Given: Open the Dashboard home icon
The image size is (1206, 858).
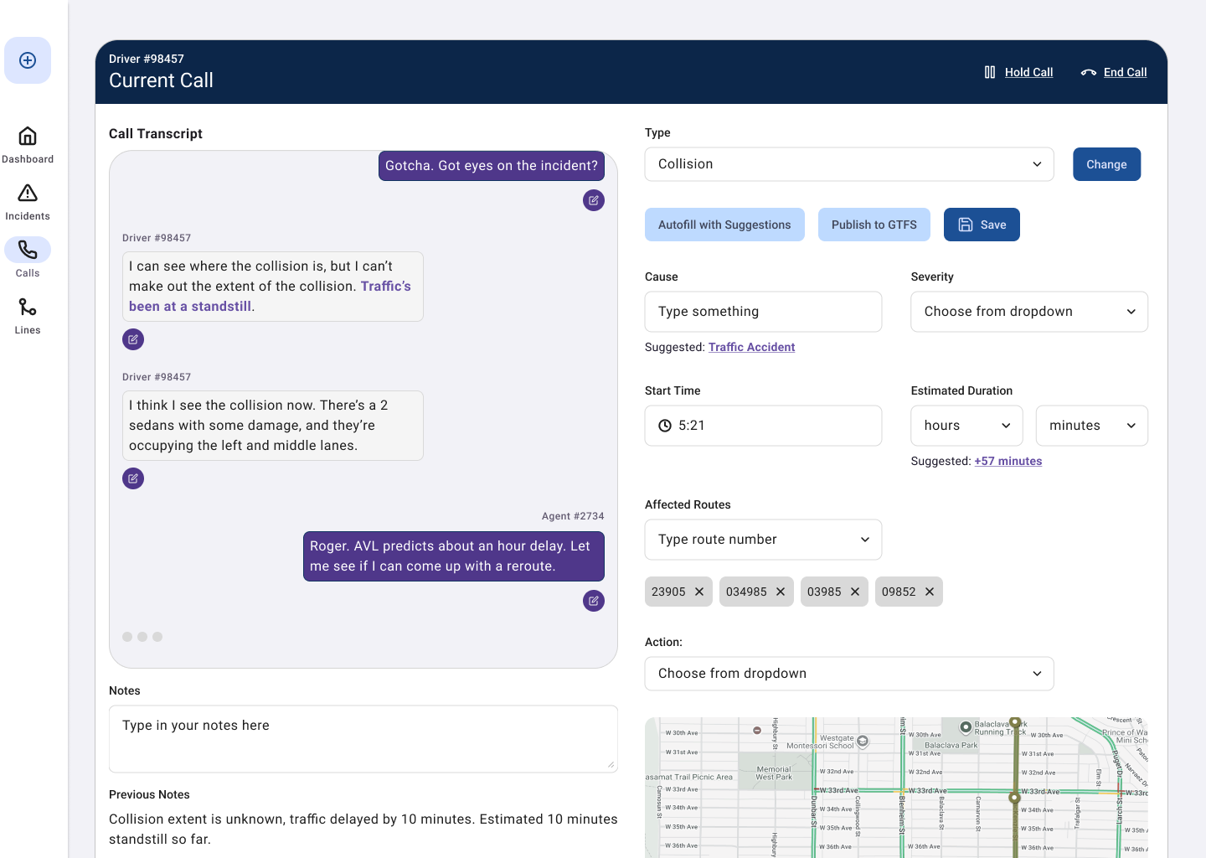Looking at the screenshot, I should click(28, 136).
